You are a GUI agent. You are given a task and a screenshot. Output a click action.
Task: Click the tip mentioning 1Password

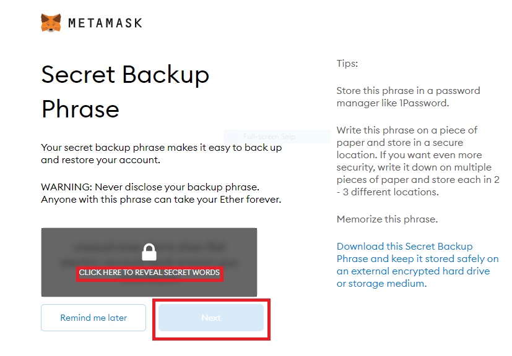[408, 97]
